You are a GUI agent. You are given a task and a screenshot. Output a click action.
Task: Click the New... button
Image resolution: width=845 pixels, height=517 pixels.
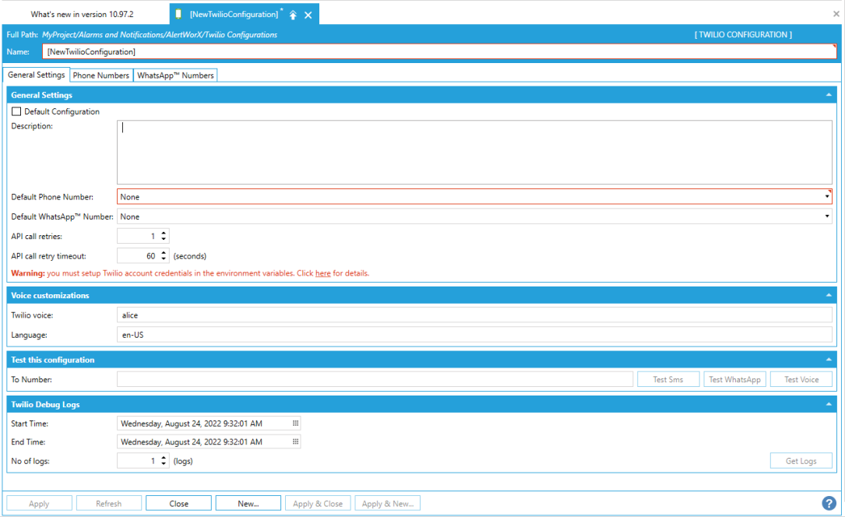(248, 504)
